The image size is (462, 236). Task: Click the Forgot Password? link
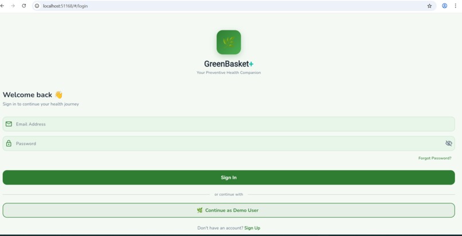434,158
